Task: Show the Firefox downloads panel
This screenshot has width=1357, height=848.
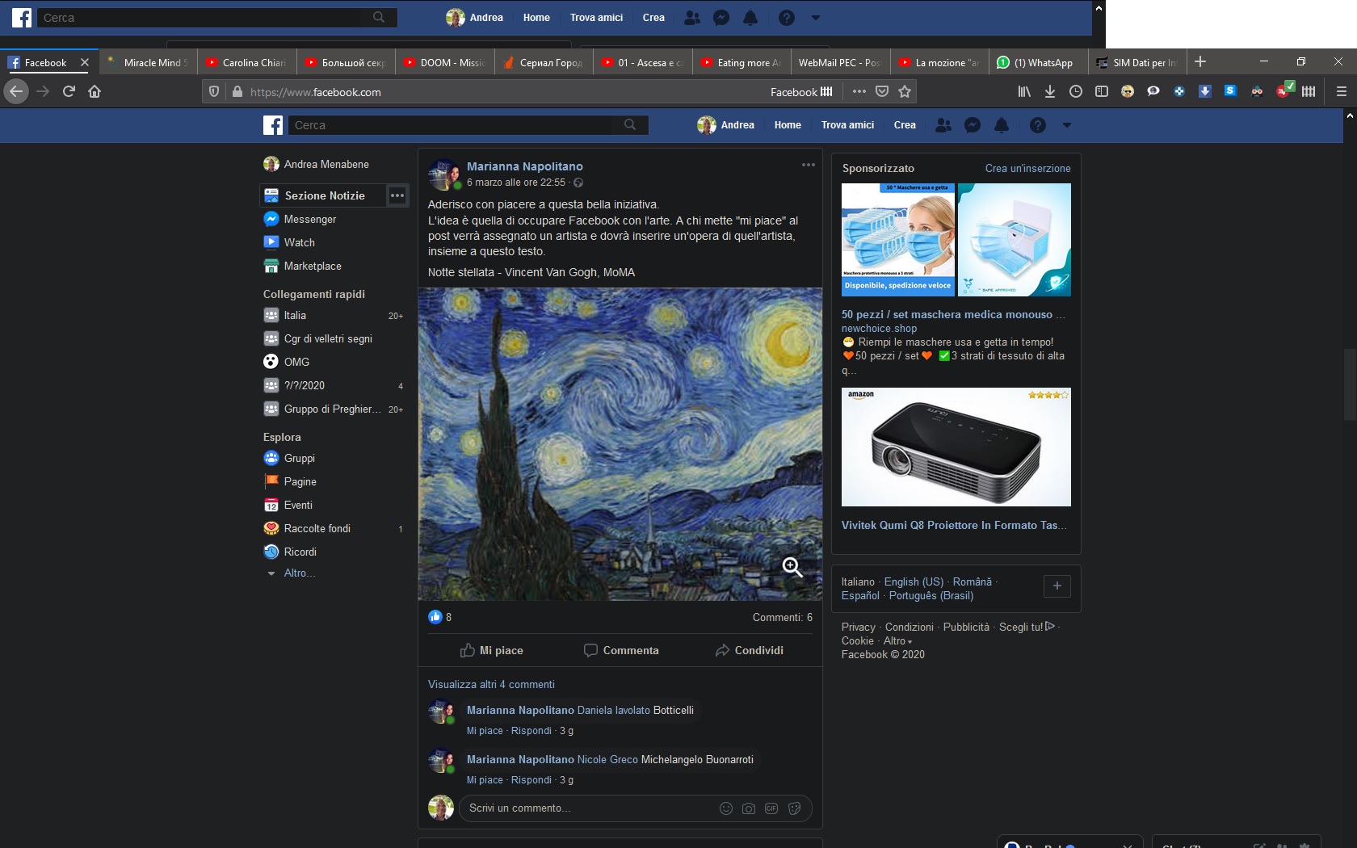Action: coord(1050,91)
